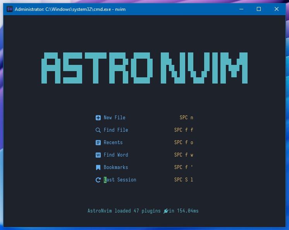The height and width of the screenshot is (230, 289).
Task: Click the 'SPC f f' shortcut text
Action: click(x=184, y=130)
